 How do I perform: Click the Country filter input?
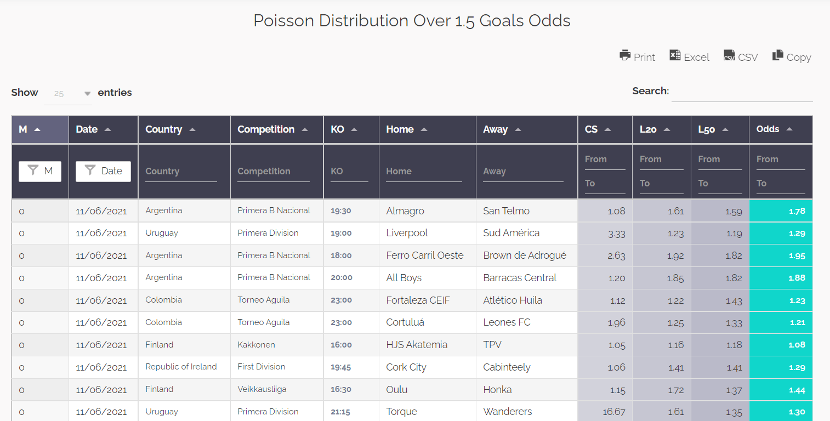[181, 172]
